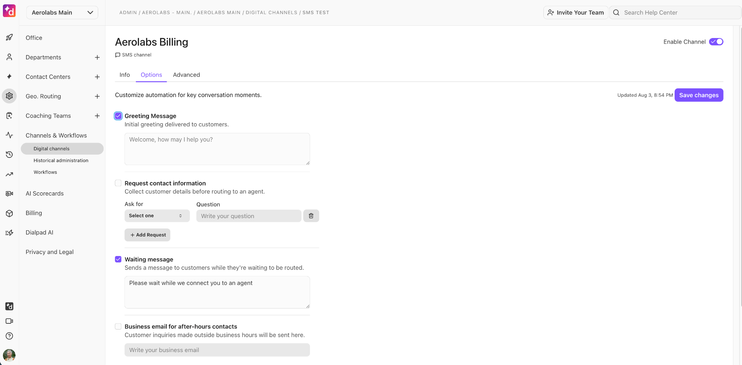
Task: Click the Write your question field
Action: [x=249, y=216]
